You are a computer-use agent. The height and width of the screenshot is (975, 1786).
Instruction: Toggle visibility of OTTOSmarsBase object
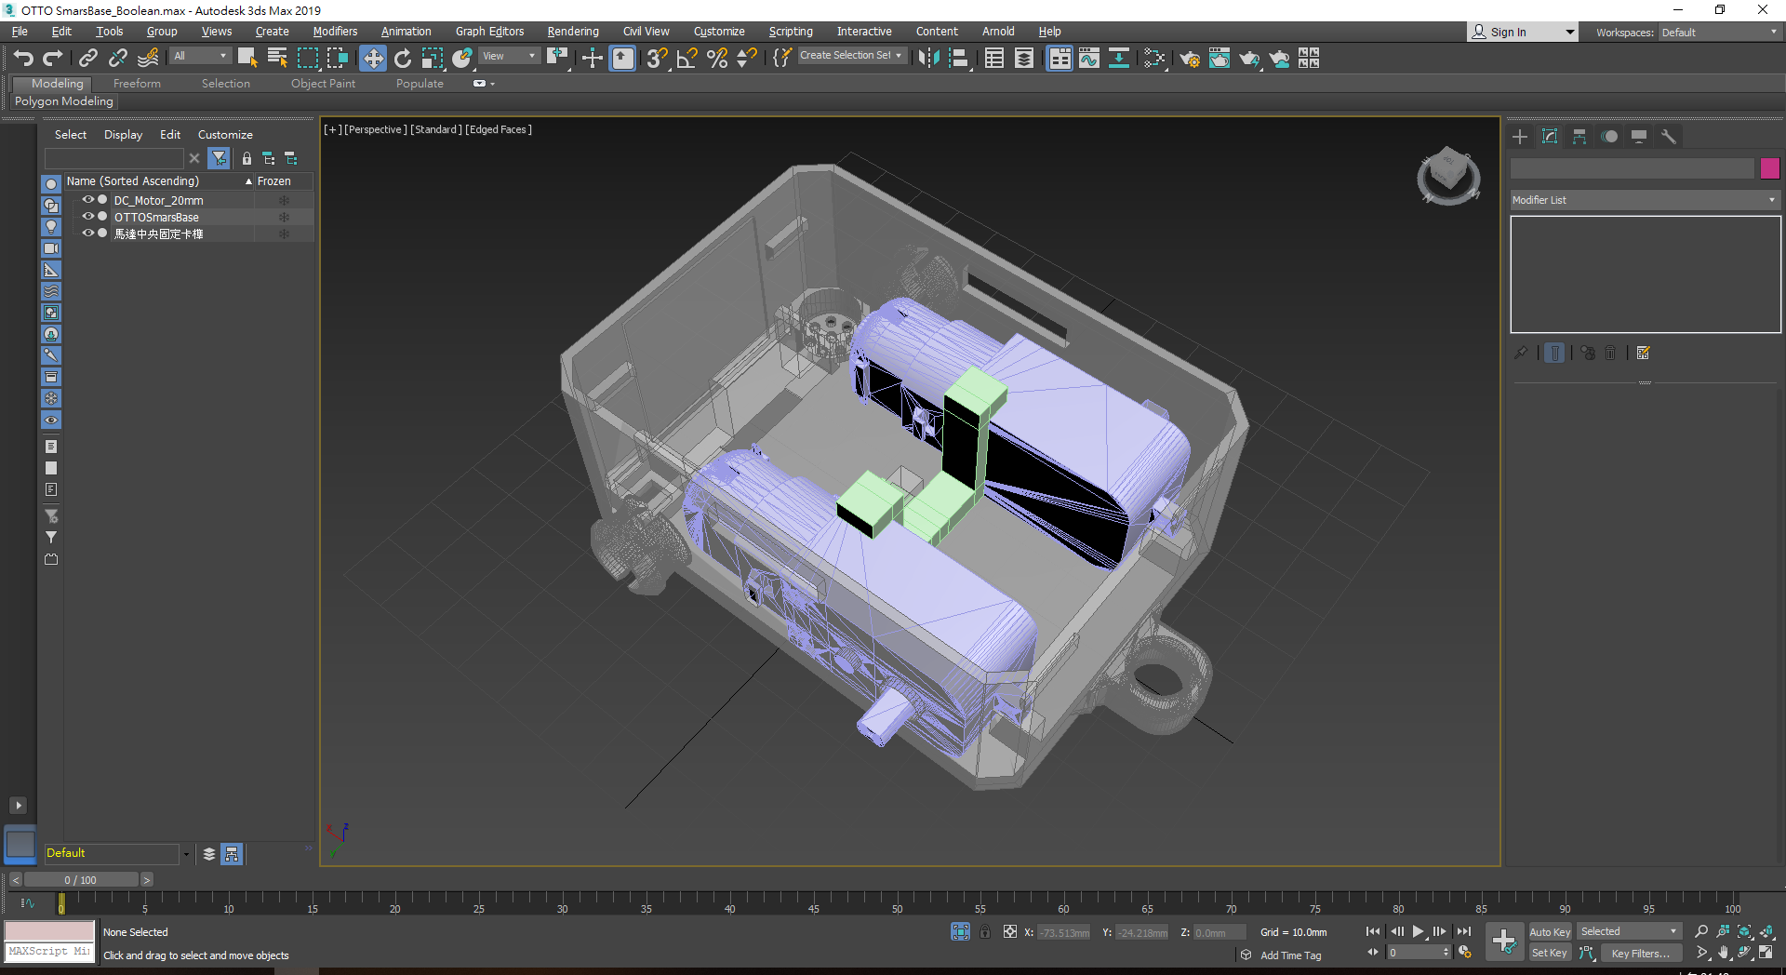88,217
